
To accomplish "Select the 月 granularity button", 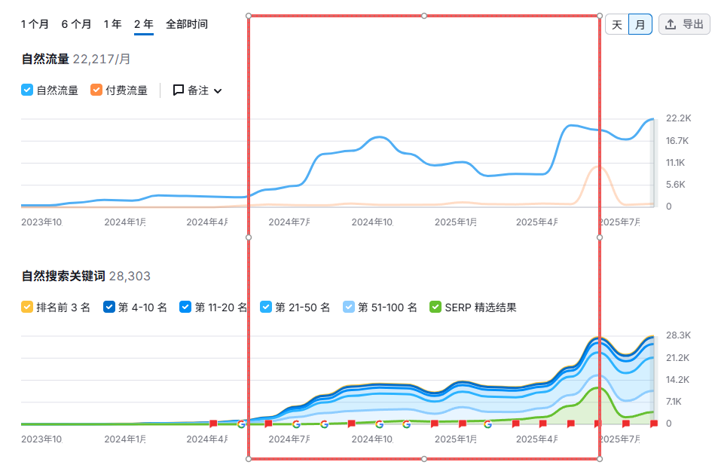I will point(640,24).
